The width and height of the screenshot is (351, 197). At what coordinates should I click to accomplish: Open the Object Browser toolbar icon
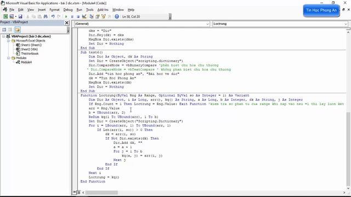[104, 16]
